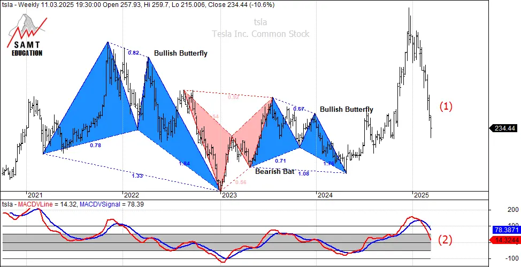Click the 2022 time axis label

click(x=131, y=195)
